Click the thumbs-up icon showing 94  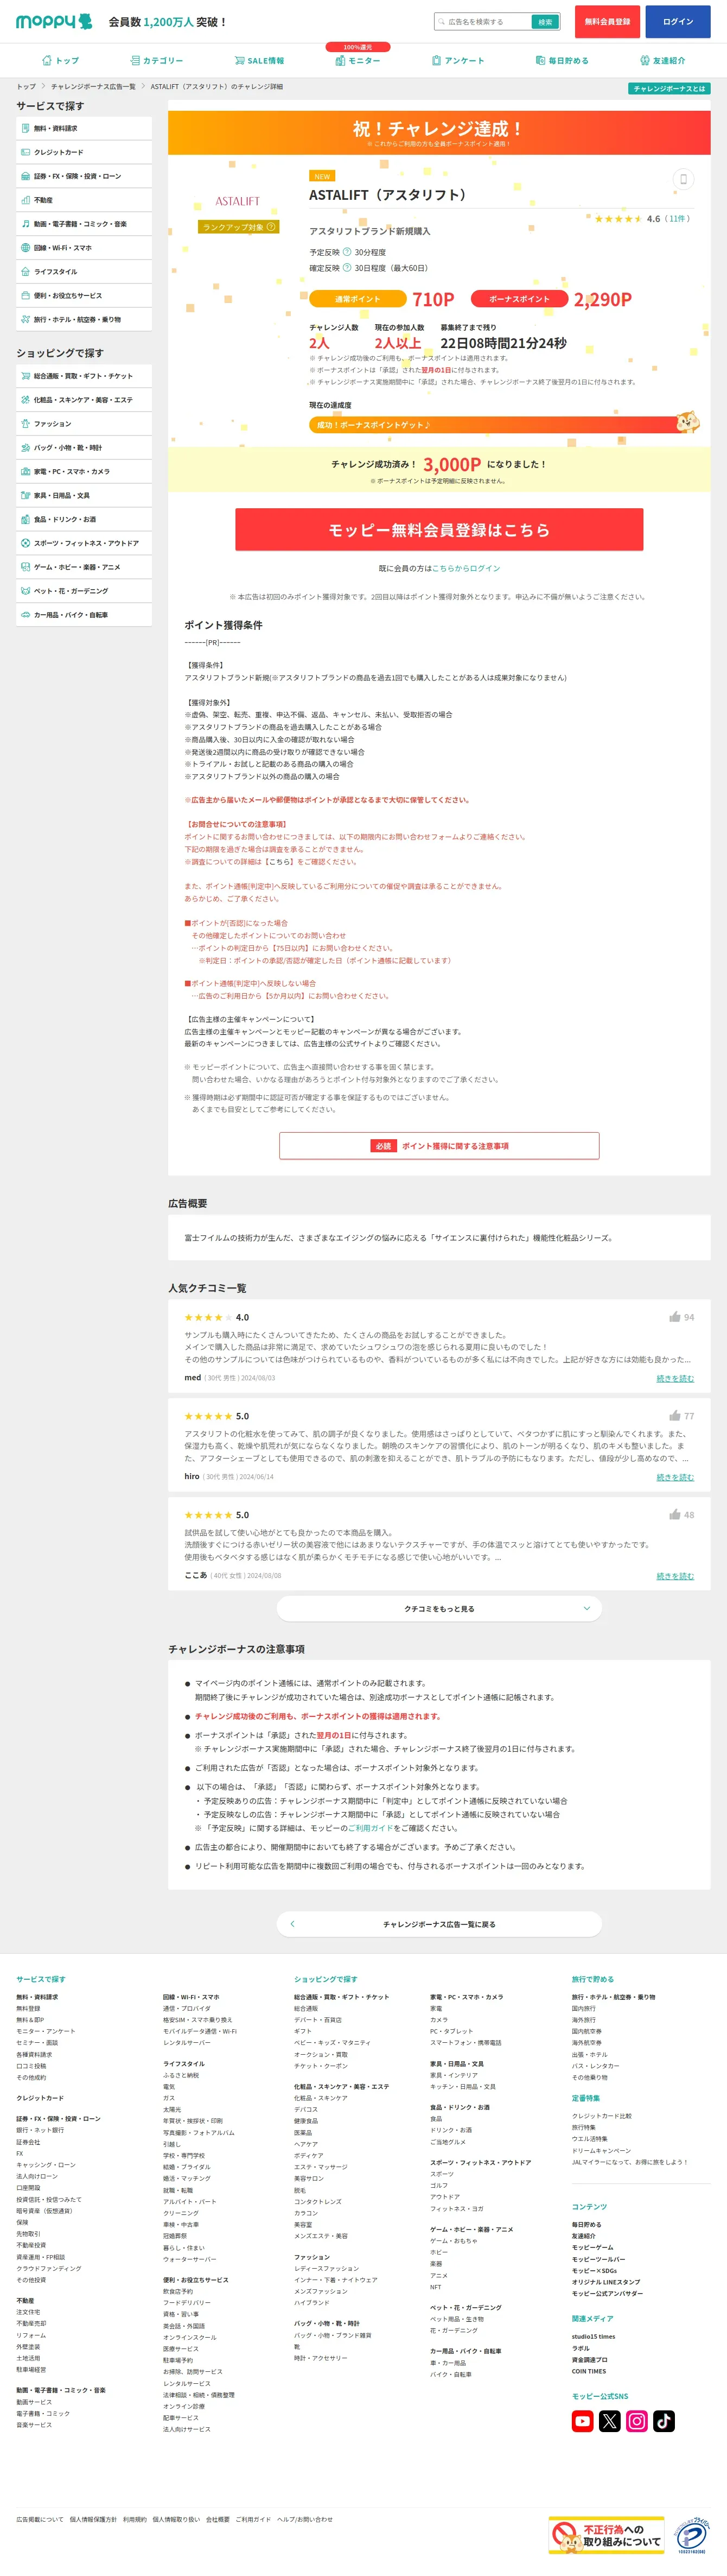click(x=675, y=1316)
